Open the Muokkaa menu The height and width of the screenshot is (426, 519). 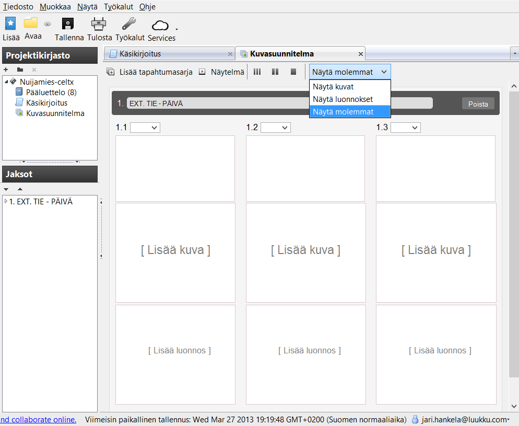click(x=55, y=7)
